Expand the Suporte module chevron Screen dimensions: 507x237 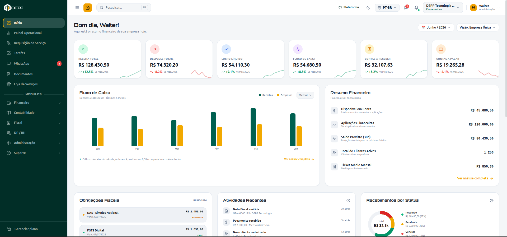pos(60,153)
